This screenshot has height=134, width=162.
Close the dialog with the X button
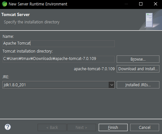[156, 4]
